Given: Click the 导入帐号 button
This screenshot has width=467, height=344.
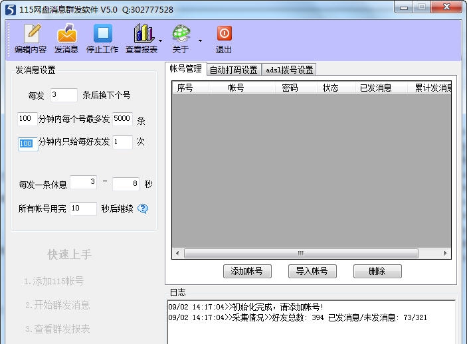Looking at the screenshot, I should coord(312,271).
